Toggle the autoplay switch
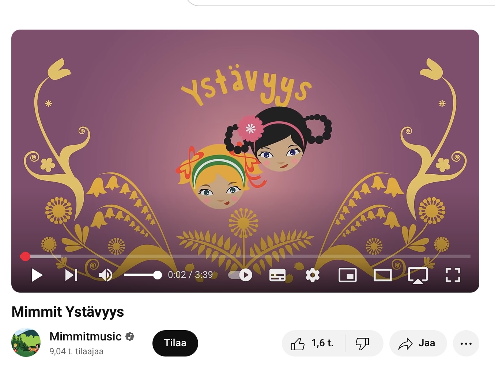This screenshot has width=495, height=366. 240,275
